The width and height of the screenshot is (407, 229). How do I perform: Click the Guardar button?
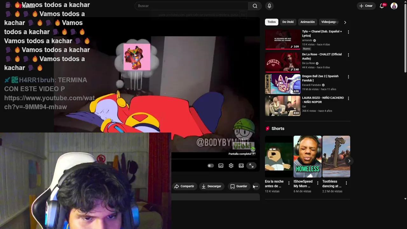[x=239, y=186]
